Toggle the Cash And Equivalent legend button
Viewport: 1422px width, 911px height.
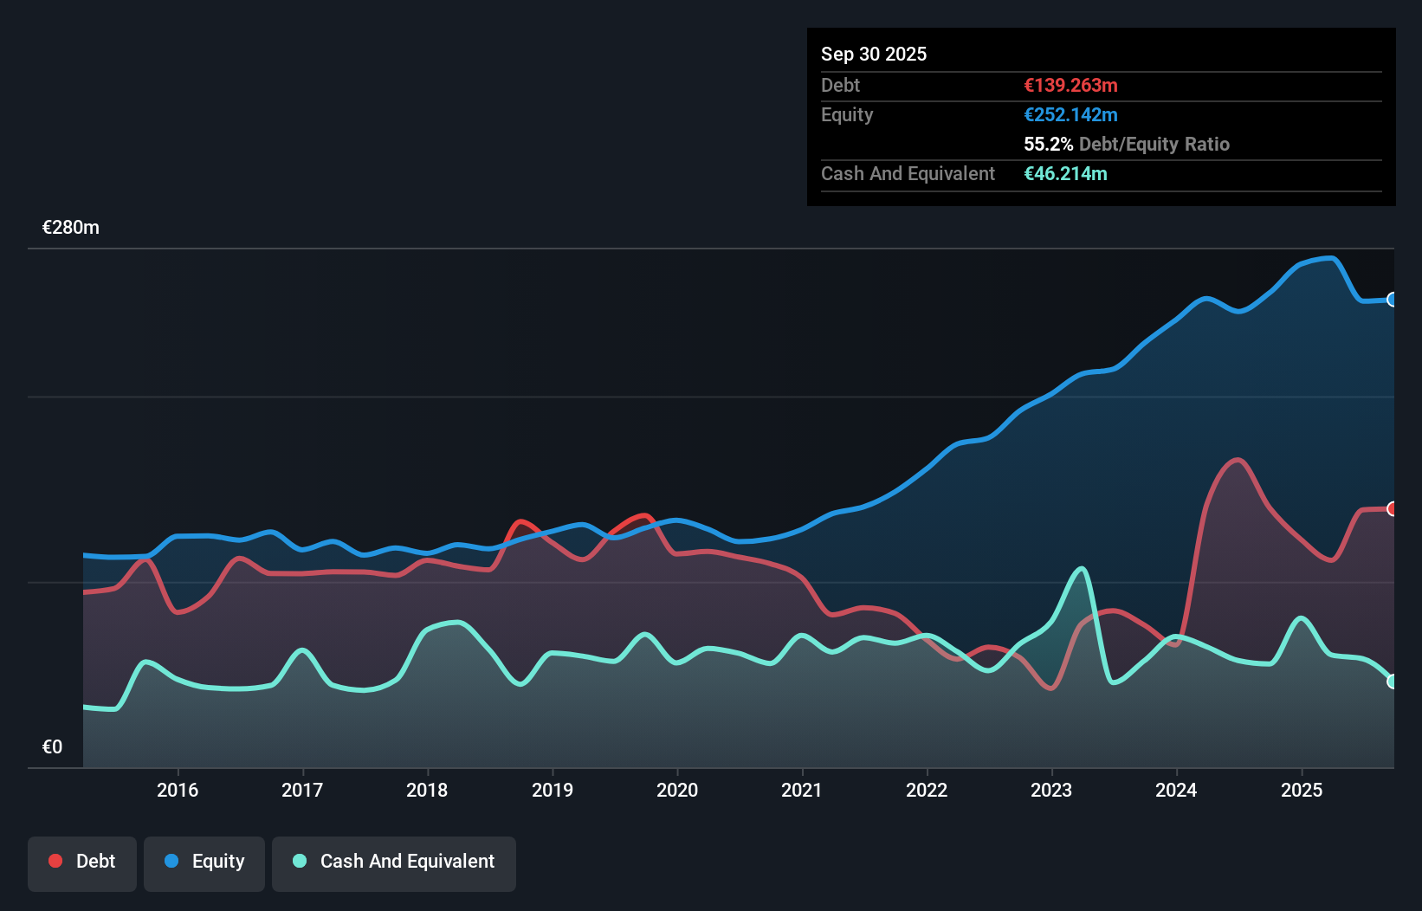(x=394, y=863)
